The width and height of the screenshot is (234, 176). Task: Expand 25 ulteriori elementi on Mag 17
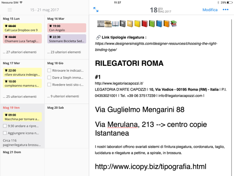[19, 97]
